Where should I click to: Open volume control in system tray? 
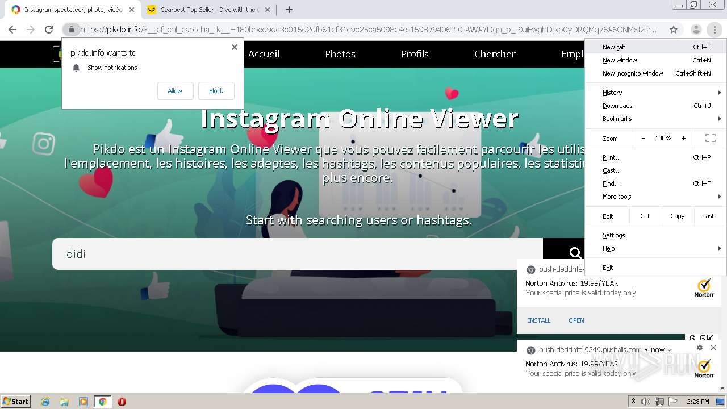(x=646, y=402)
